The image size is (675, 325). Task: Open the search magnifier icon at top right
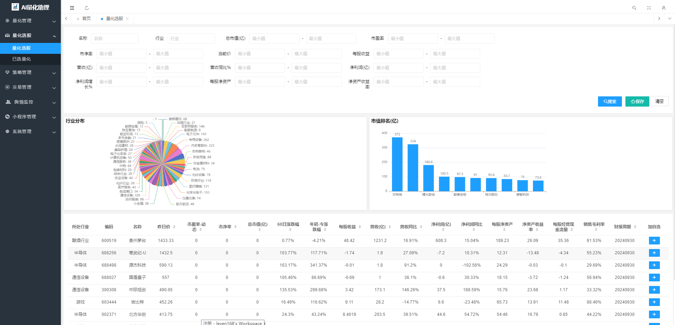[x=634, y=8]
